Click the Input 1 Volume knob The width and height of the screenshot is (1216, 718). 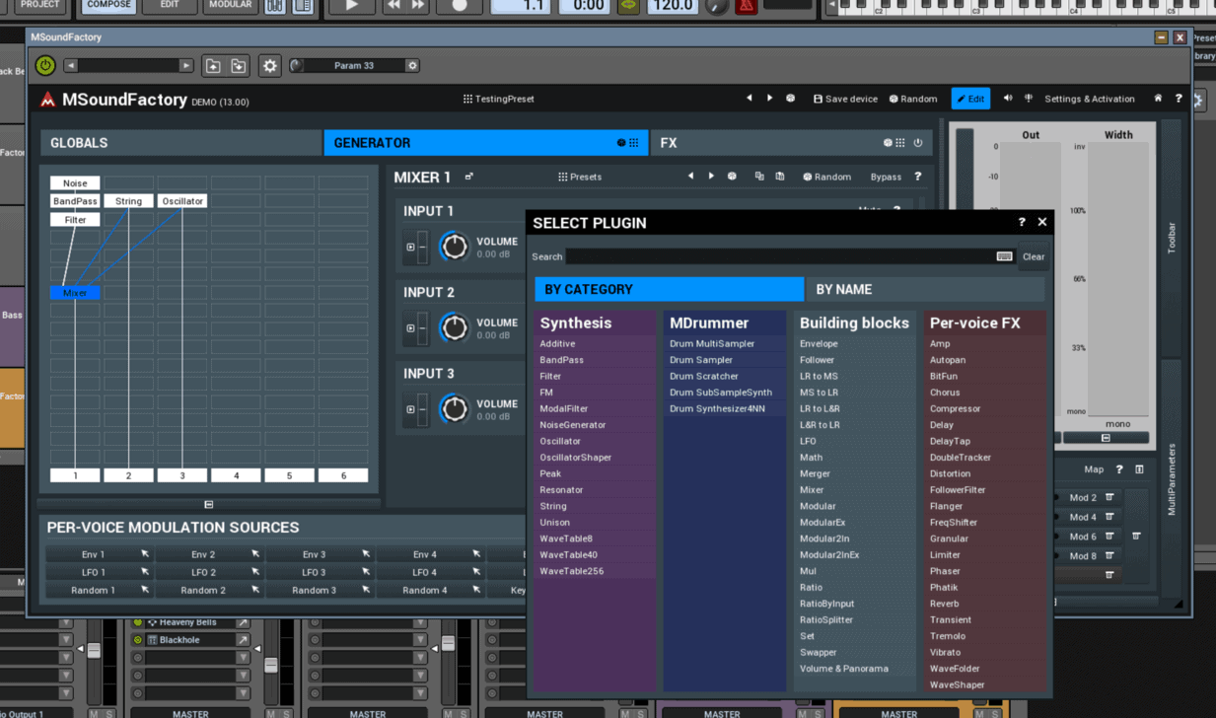tap(454, 247)
